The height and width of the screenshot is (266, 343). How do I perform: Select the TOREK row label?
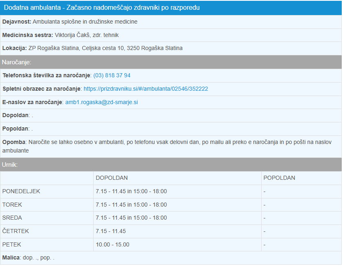pos(12,205)
